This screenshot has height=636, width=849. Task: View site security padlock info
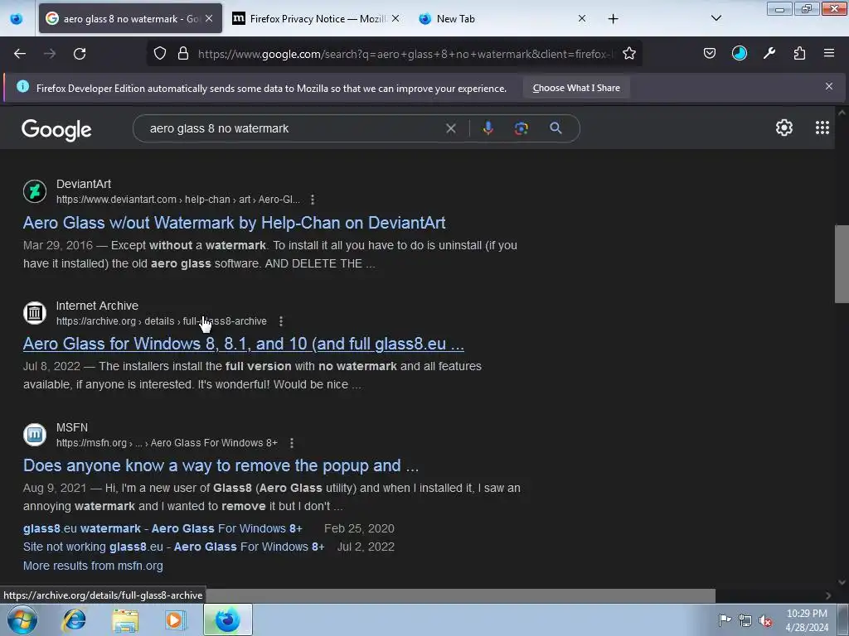(x=183, y=54)
